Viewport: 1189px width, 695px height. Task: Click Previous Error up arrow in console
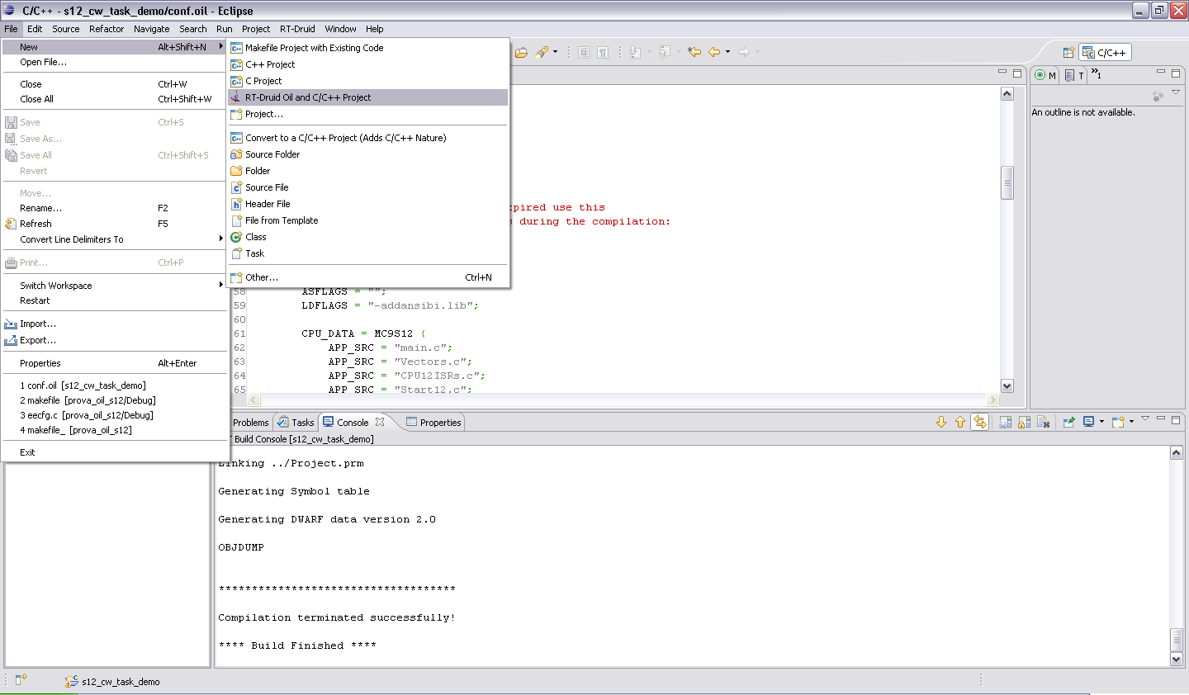pos(960,422)
